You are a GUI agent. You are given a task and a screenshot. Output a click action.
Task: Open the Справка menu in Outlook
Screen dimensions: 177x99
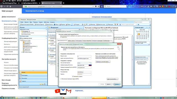point(52,22)
